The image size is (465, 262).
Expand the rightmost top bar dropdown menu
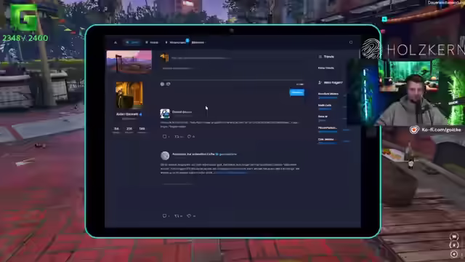pos(198,42)
